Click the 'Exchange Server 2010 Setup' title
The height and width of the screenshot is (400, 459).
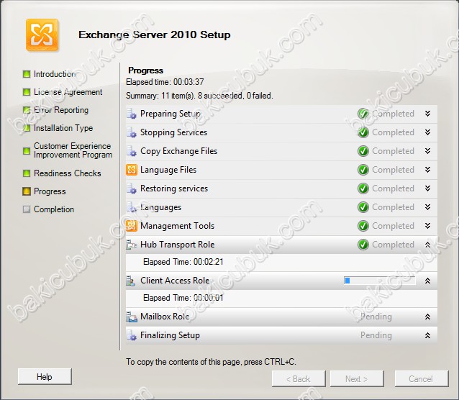pos(155,35)
